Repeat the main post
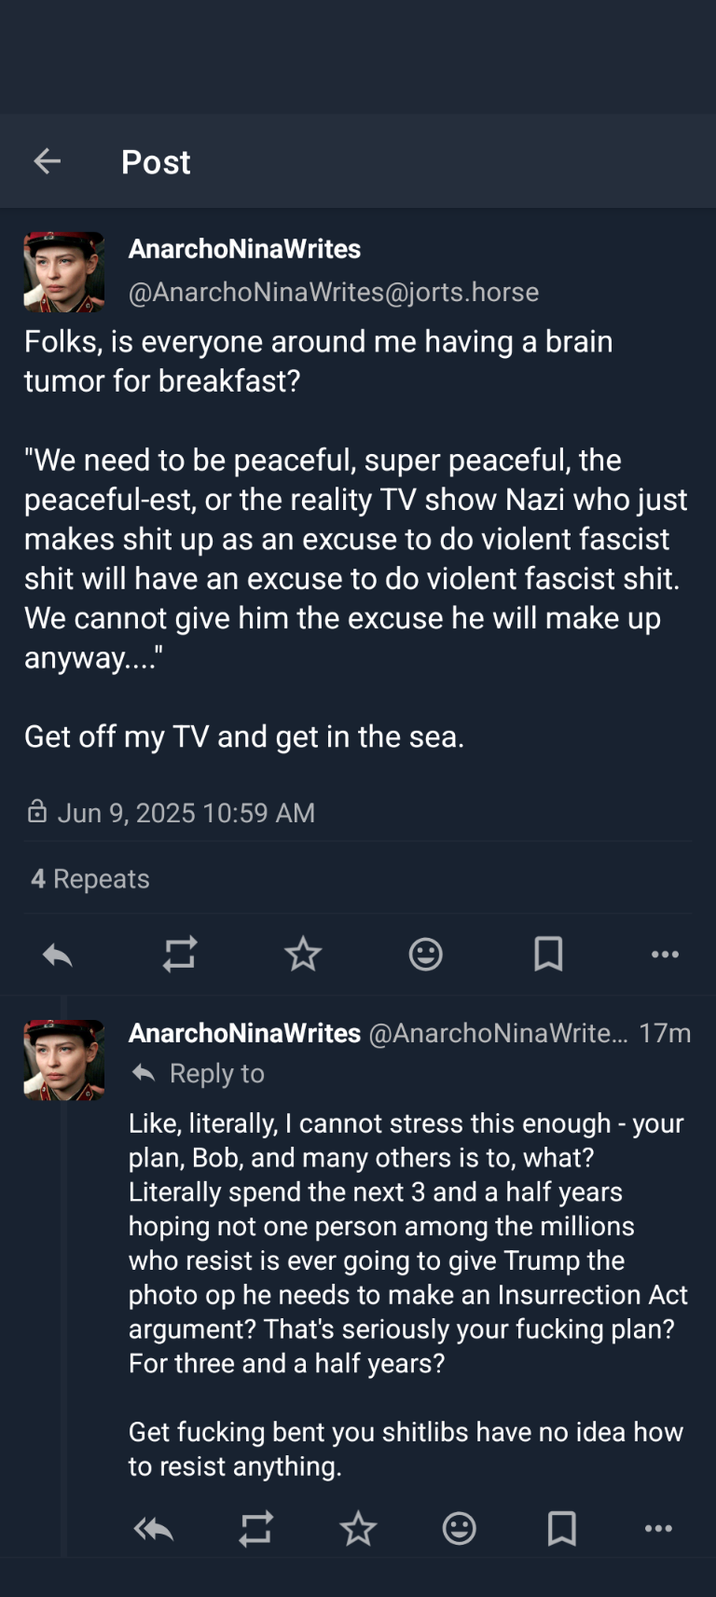This screenshot has width=716, height=1597. coord(180,954)
